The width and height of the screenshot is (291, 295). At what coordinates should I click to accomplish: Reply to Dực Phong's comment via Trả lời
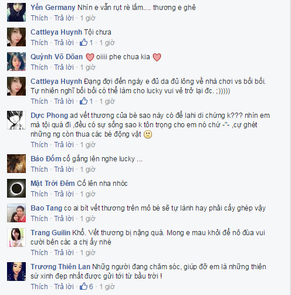(x=64, y=145)
